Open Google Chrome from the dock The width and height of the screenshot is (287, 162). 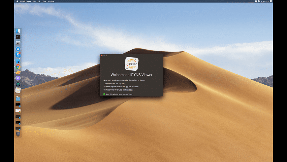click(x=18, y=66)
